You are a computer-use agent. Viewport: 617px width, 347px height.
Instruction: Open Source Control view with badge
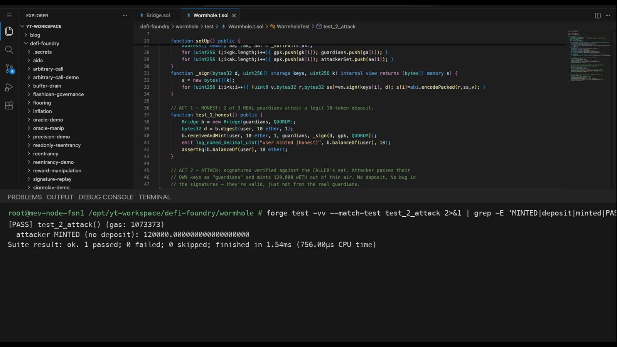9,69
